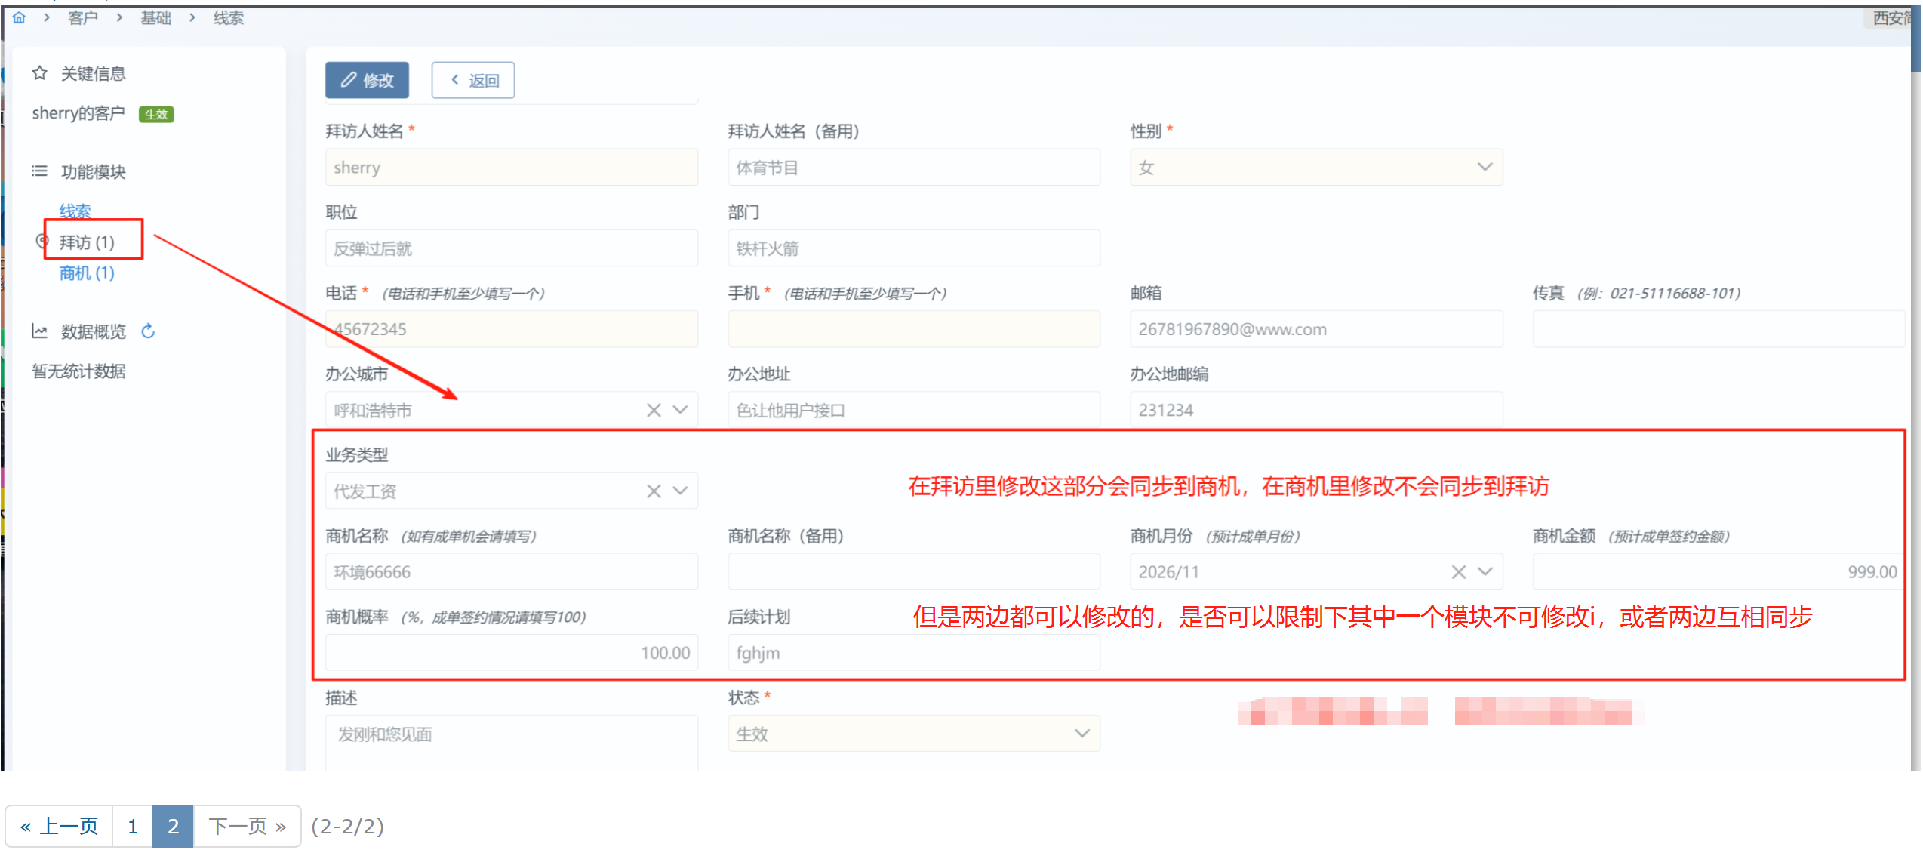
Task: Click the chart icon beside 数据概览
Action: tap(39, 331)
